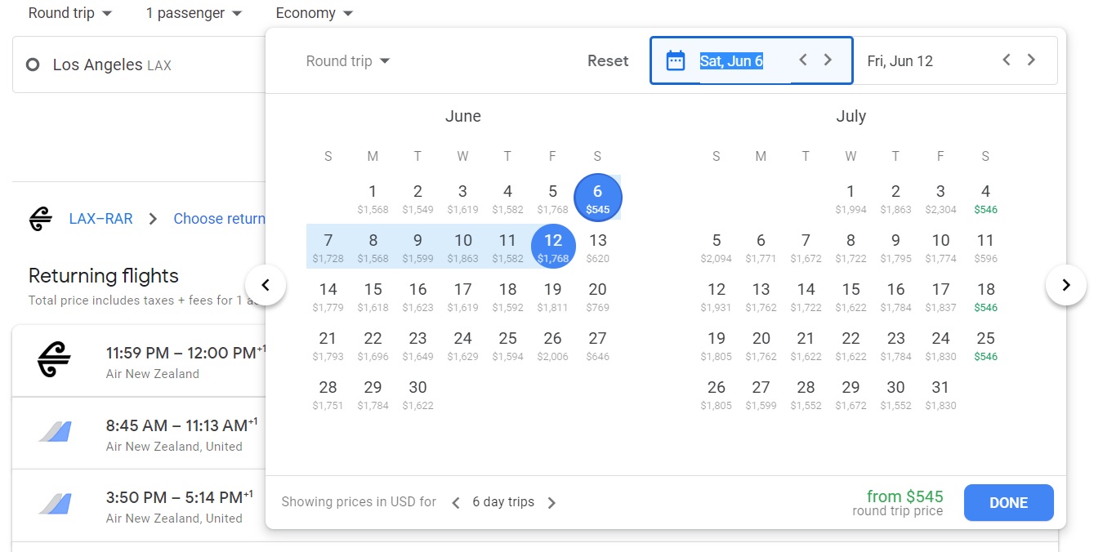1094x552 pixels.
Task: Move return date one day earlier
Action: [1007, 60]
